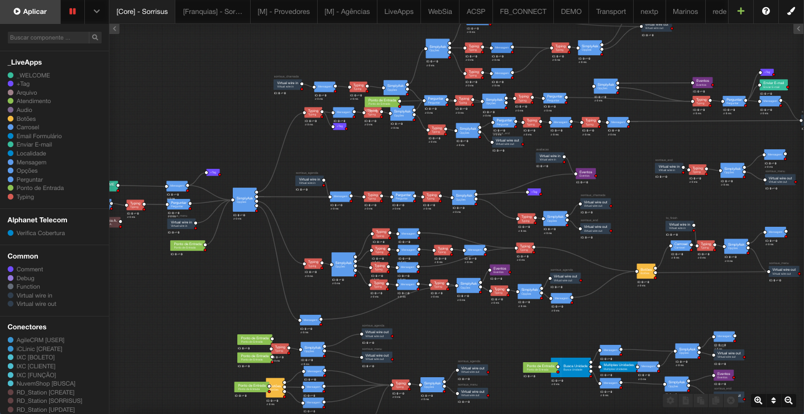804x414 pixels.
Task: Select the Localidade component
Action: click(x=27, y=153)
